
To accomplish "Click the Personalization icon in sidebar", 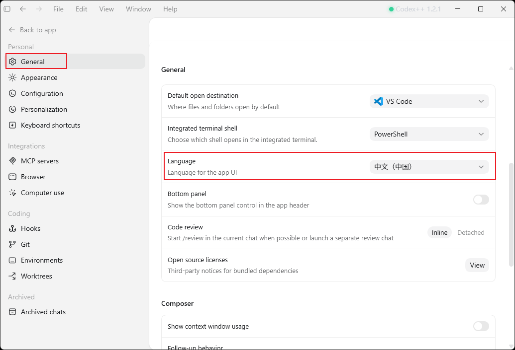I will [12, 109].
